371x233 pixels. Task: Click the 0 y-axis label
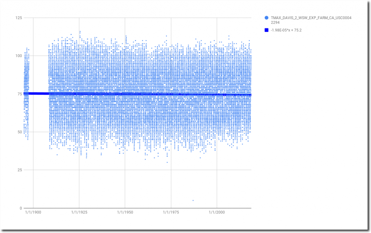20,208
